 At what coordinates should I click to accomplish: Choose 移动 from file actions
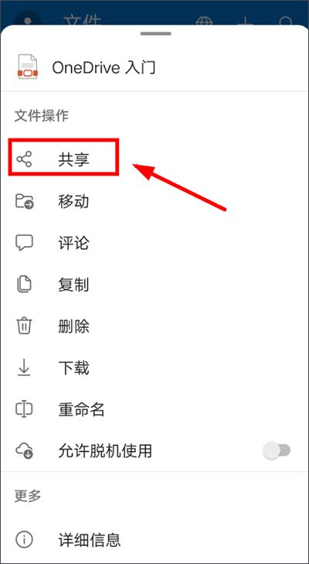point(154,201)
